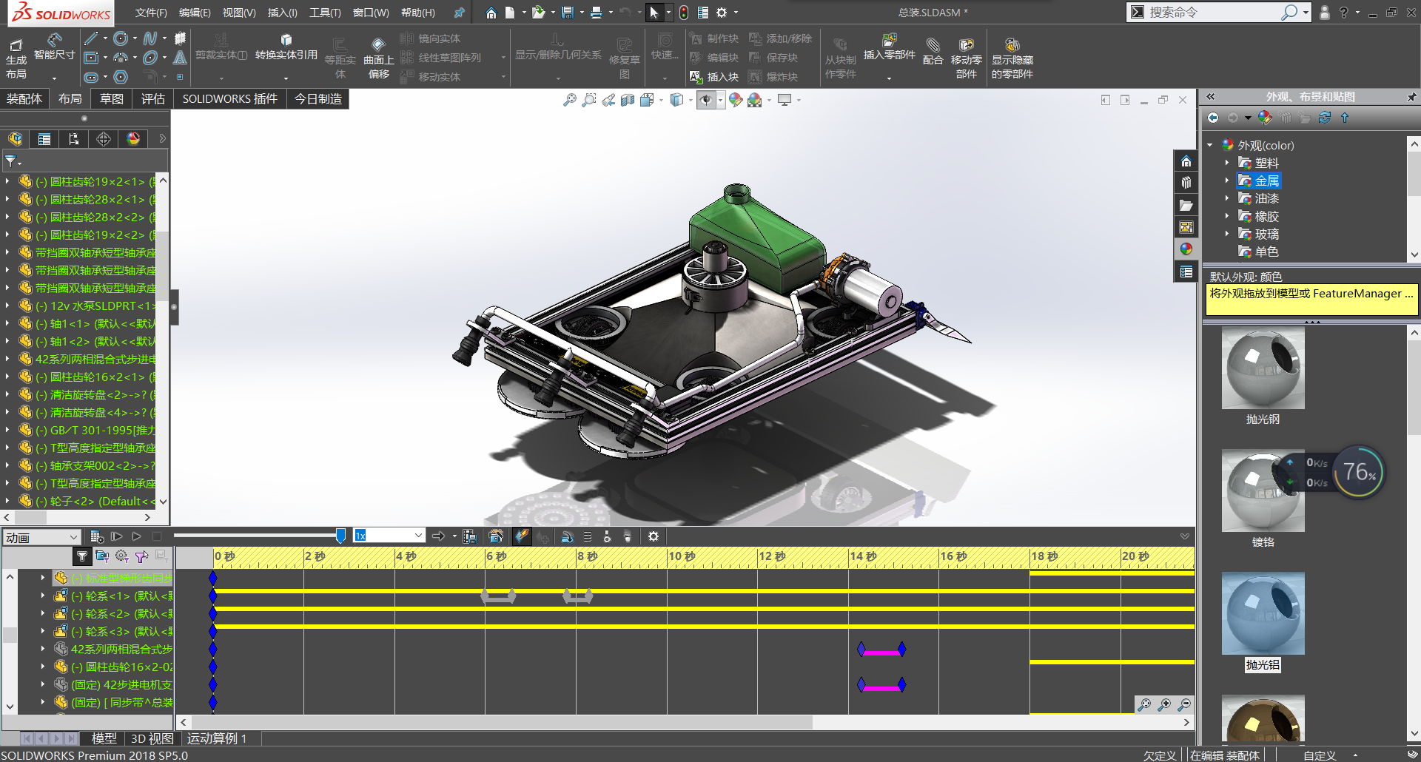Screen dimensions: 1421x762
Task: Pick the Line sketch tool
Action: pos(91,38)
